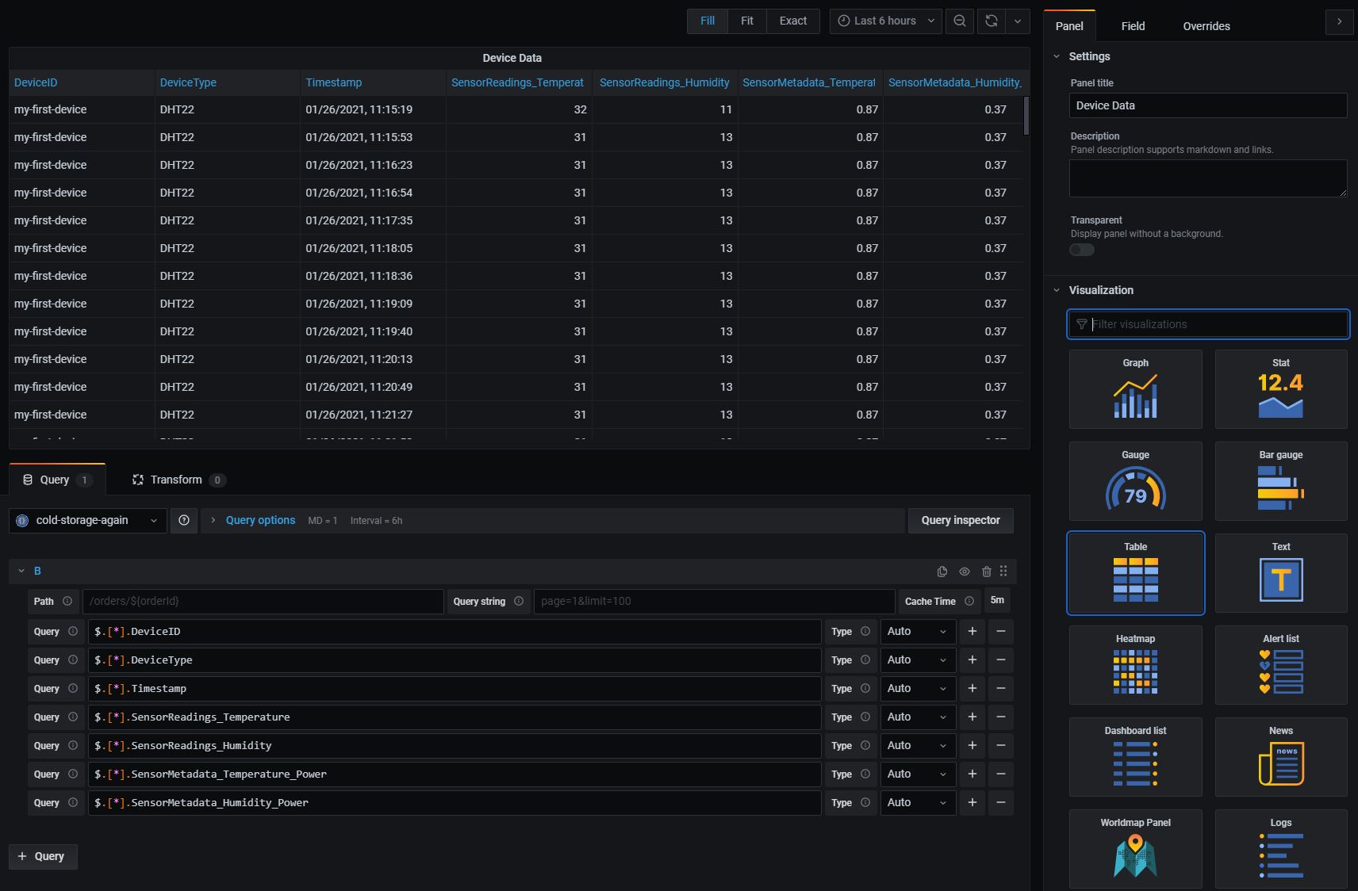Choose the Heatmap visualization

[1136, 665]
